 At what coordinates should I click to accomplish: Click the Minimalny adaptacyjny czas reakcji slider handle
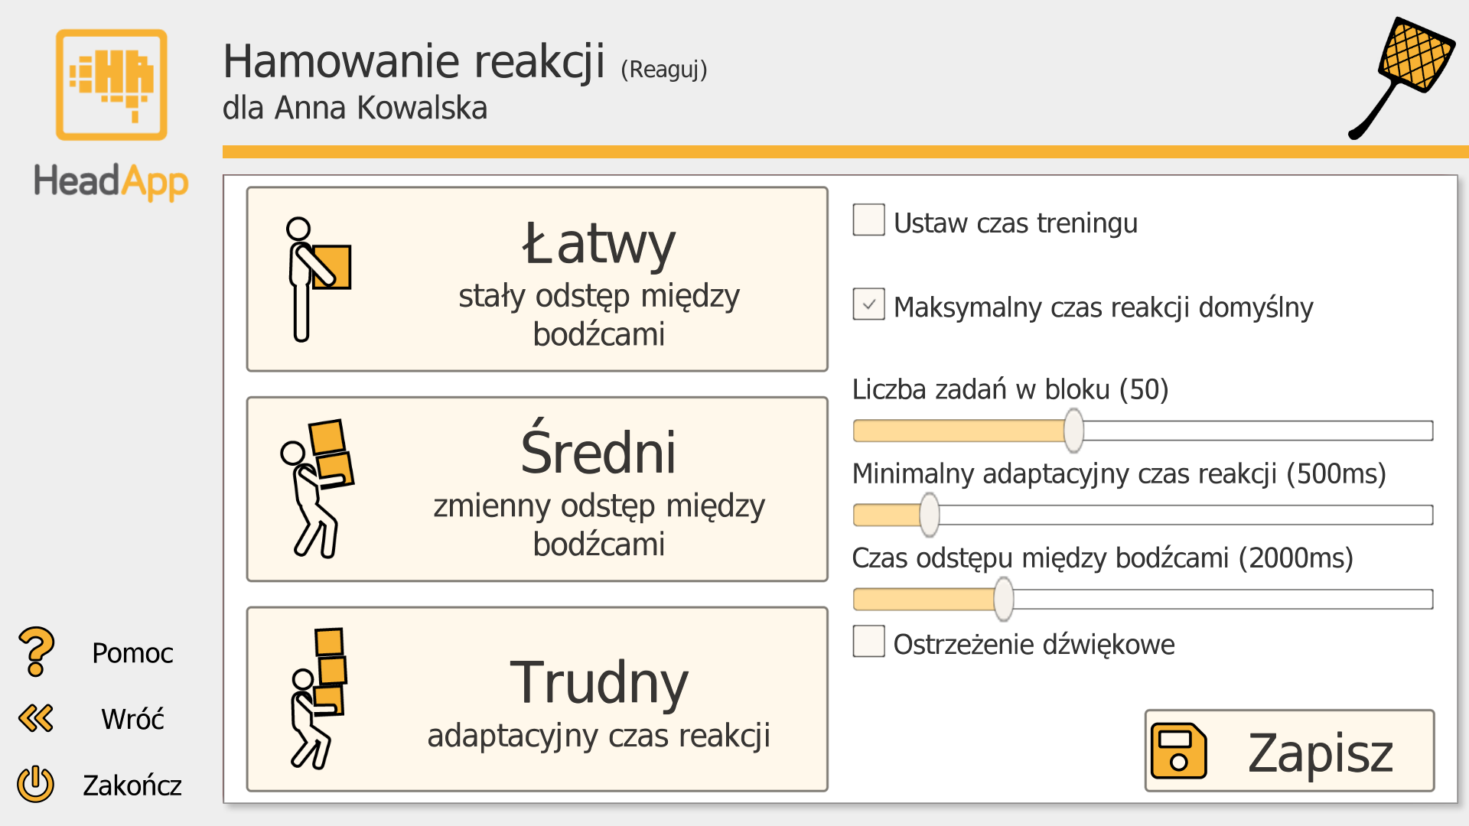point(928,515)
